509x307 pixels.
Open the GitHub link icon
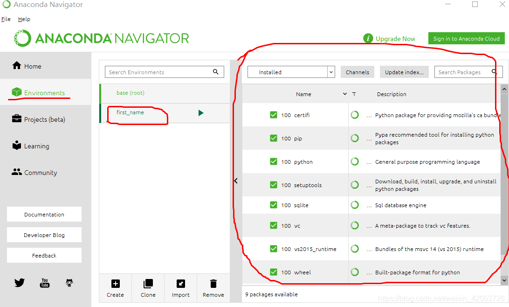(69, 283)
